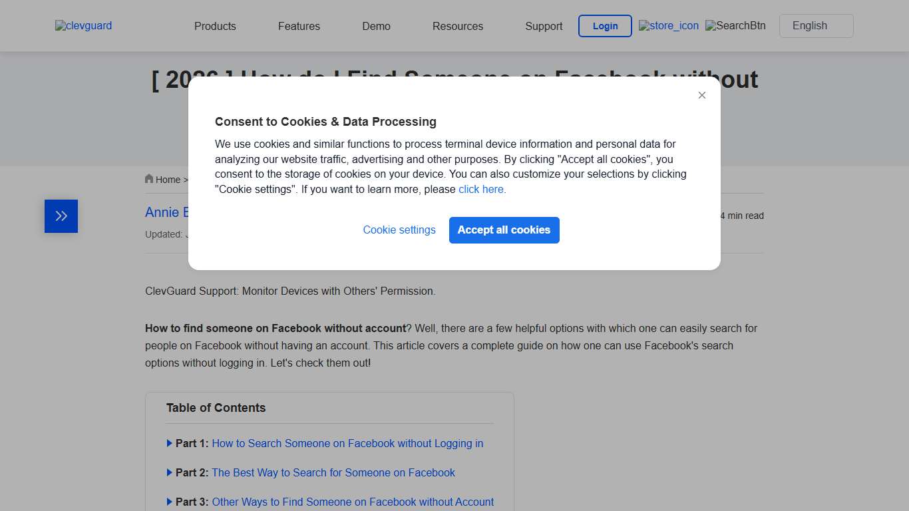
Task: Click the search icon
Action: [x=735, y=26]
